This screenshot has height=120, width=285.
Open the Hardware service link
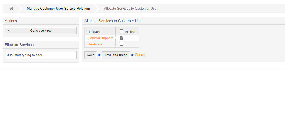[95, 44]
